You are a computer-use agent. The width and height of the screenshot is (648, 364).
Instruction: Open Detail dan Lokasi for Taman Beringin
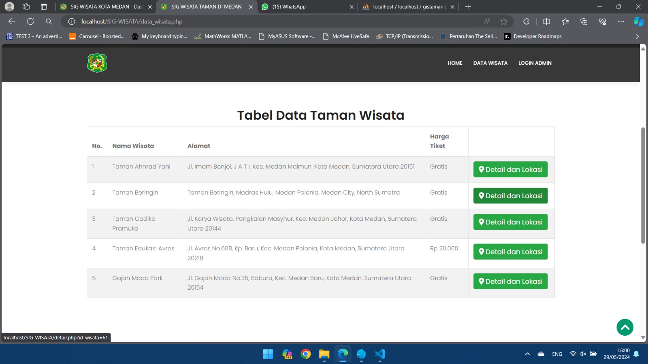510,196
